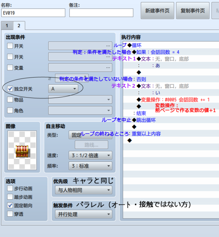Open the 触发条件 dropdown 并行处理
This screenshot has height=237, width=219.
coord(84,214)
